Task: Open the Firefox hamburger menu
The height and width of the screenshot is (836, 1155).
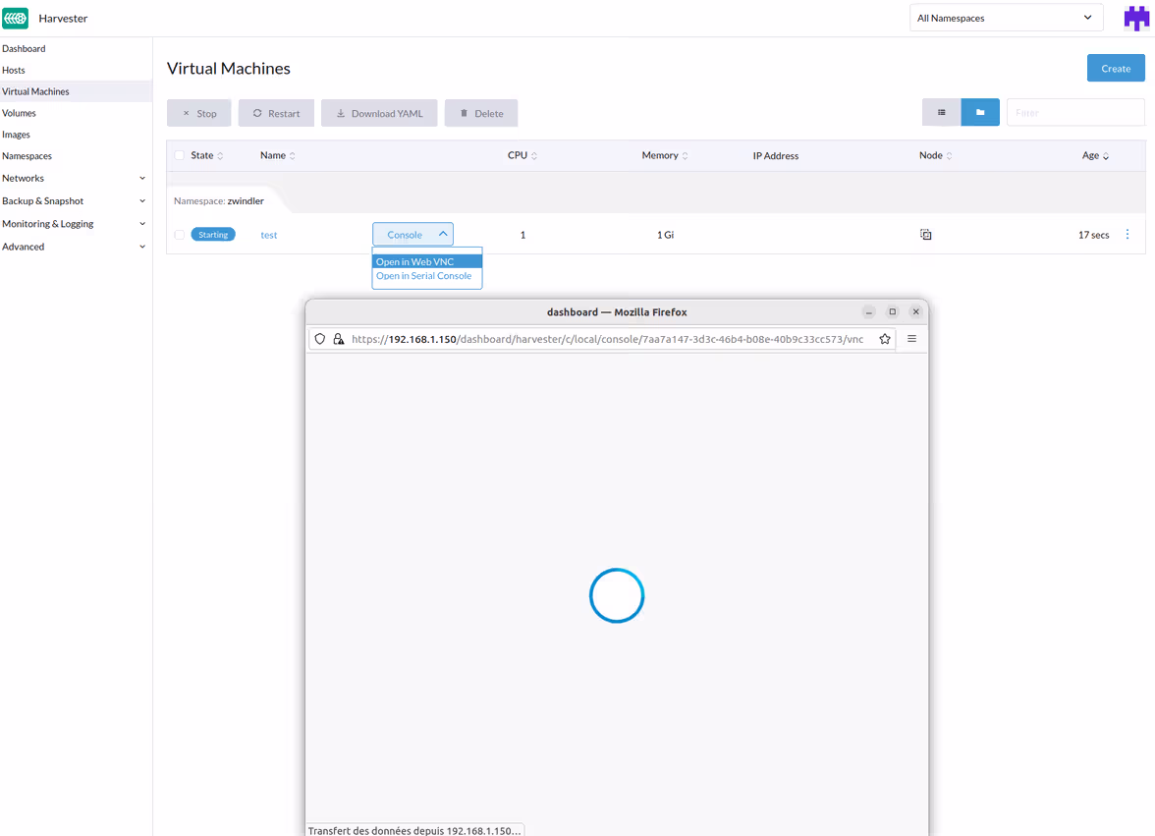Action: tap(911, 339)
